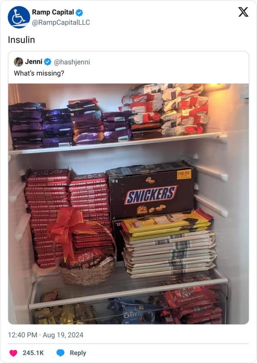Open the 12:40 PM Aug 19, 2024 timestamp
The height and width of the screenshot is (363, 257).
(45, 335)
